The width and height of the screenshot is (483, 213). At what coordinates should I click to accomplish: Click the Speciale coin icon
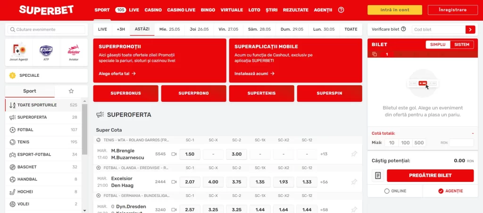click(12, 75)
